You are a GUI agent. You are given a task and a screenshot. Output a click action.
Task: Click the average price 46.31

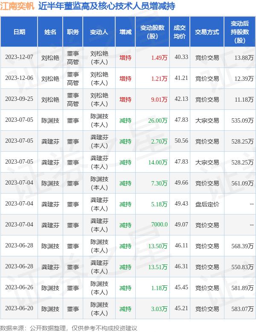[x=181, y=267]
